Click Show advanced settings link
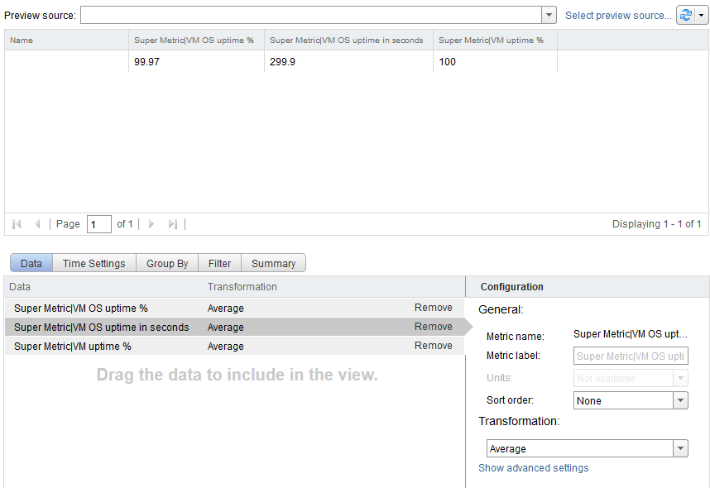 [x=534, y=468]
